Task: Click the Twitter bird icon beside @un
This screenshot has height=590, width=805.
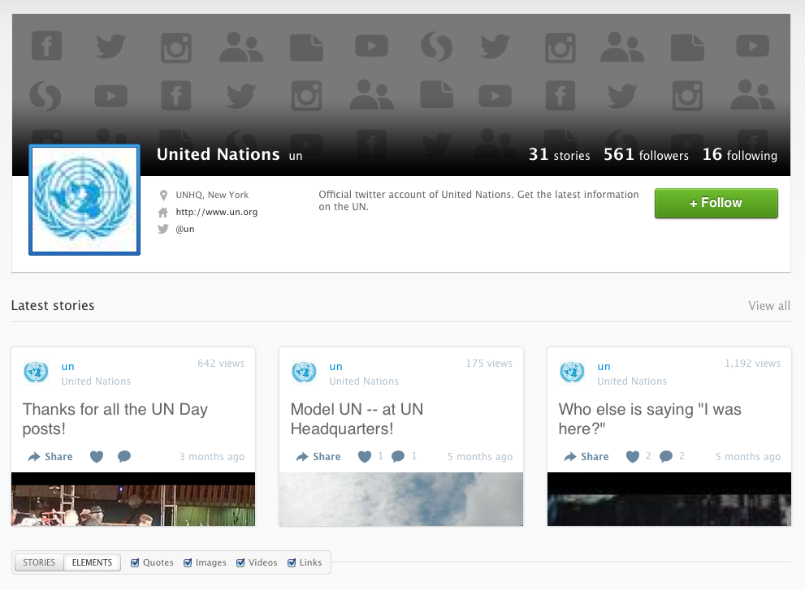Action: click(163, 229)
